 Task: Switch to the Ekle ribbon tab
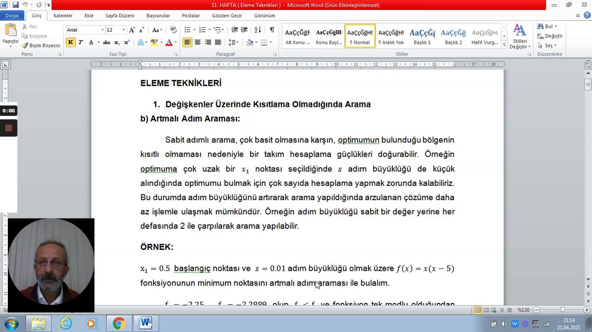[x=89, y=16]
